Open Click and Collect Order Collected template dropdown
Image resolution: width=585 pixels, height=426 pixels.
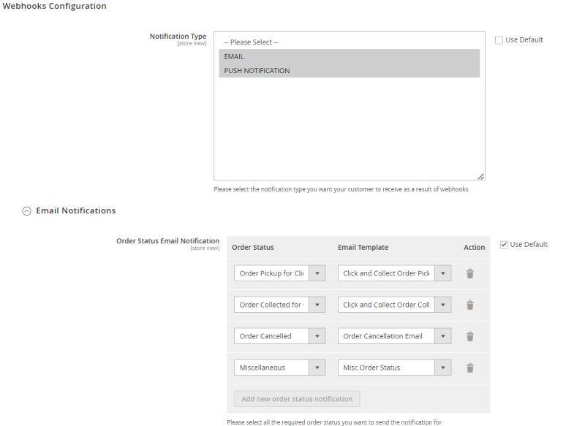click(x=394, y=305)
